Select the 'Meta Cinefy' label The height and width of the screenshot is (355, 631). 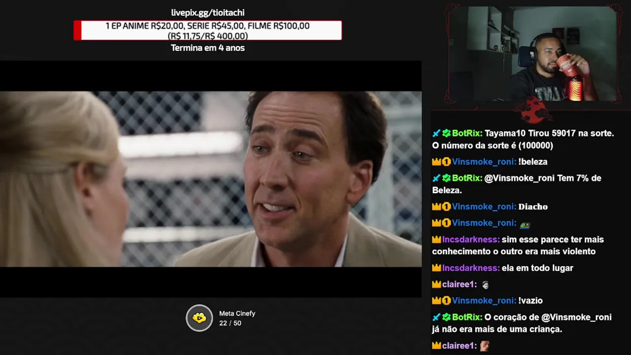[x=237, y=314]
